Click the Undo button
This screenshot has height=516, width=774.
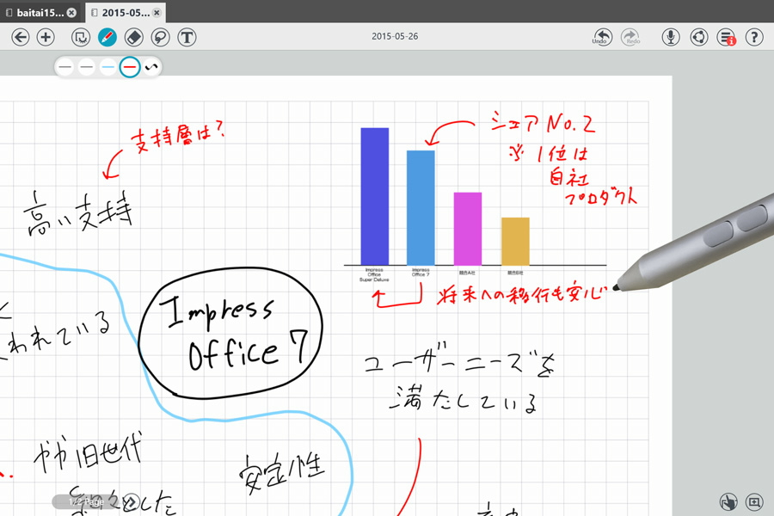(603, 37)
